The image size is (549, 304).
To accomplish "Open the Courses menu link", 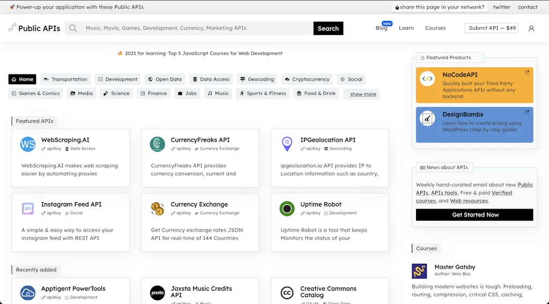I will pyautogui.click(x=435, y=28).
